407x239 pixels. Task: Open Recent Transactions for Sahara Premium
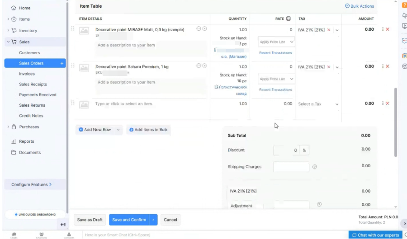tap(275, 90)
